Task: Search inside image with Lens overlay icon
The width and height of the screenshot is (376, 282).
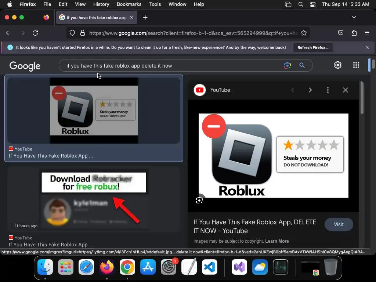Action: pyautogui.click(x=199, y=200)
